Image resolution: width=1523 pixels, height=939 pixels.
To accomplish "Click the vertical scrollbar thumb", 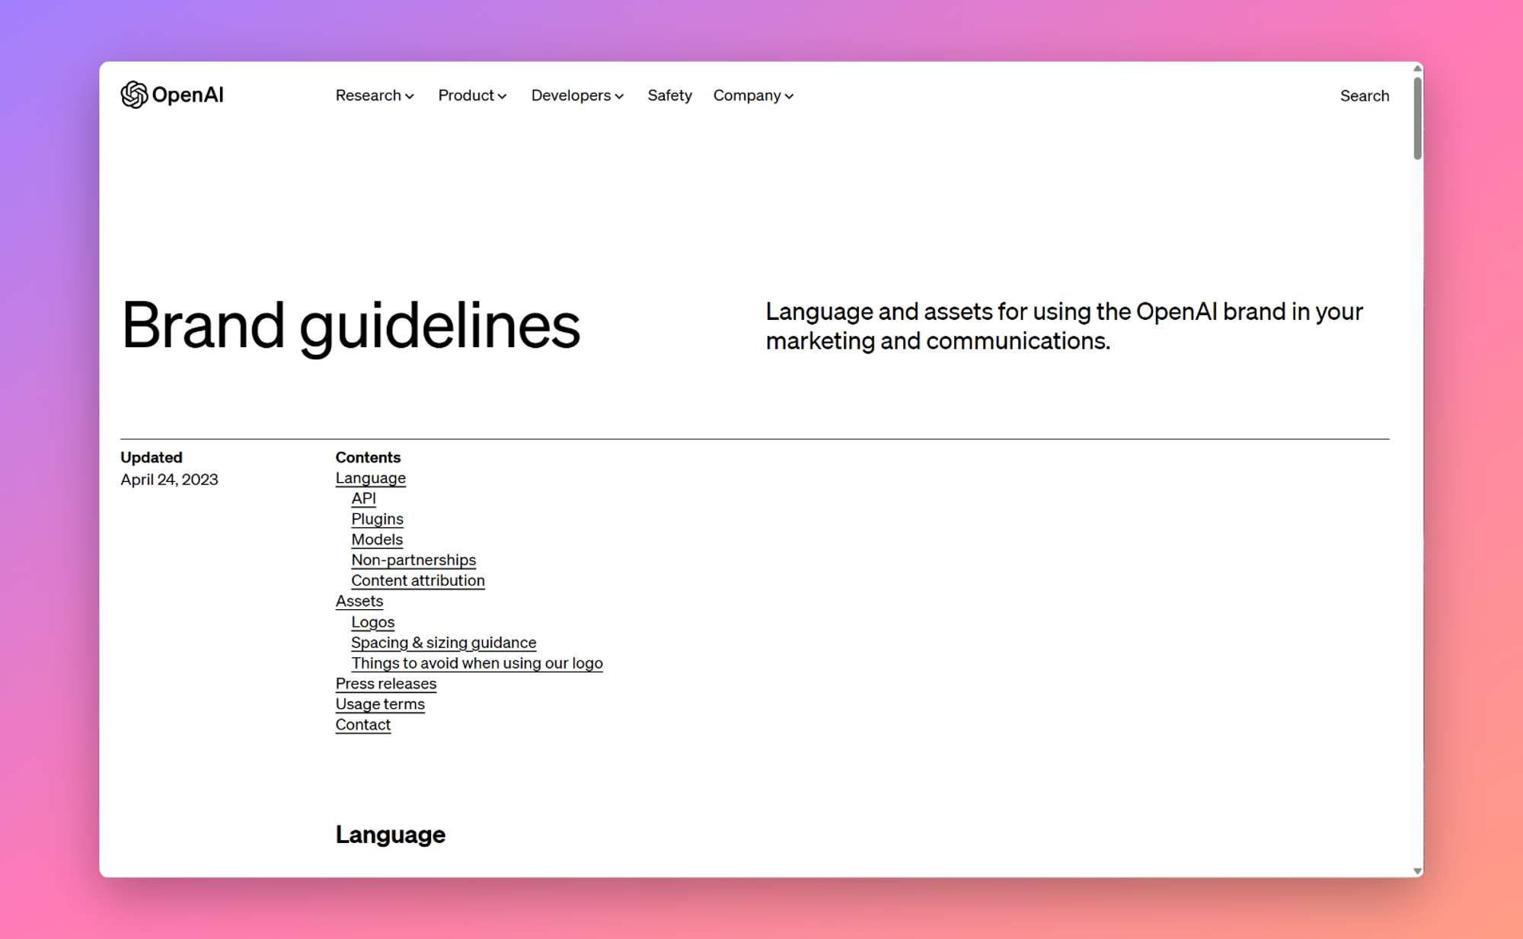I will coord(1417,118).
